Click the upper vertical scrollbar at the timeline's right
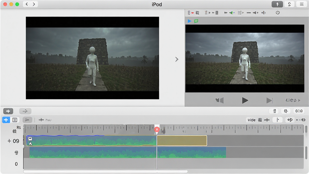 [x=306, y=129]
